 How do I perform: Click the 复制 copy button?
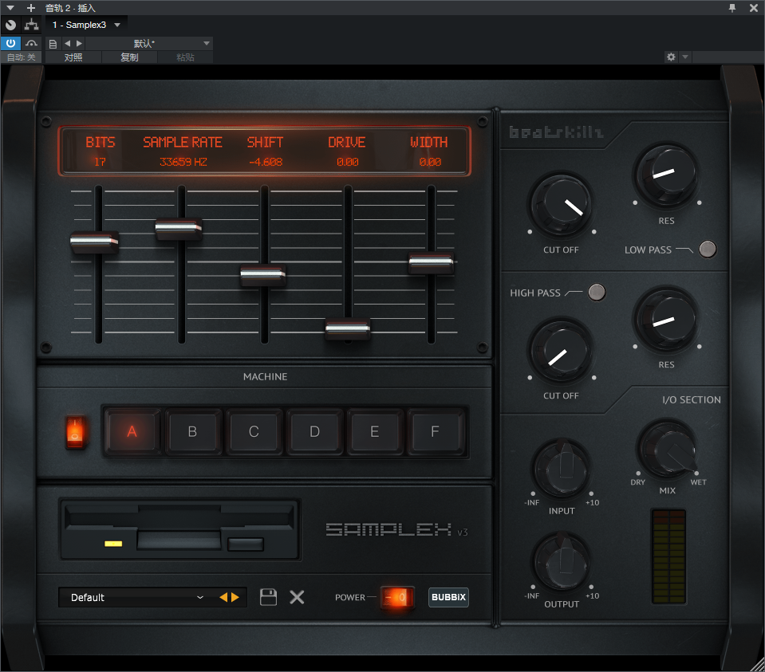tap(129, 57)
